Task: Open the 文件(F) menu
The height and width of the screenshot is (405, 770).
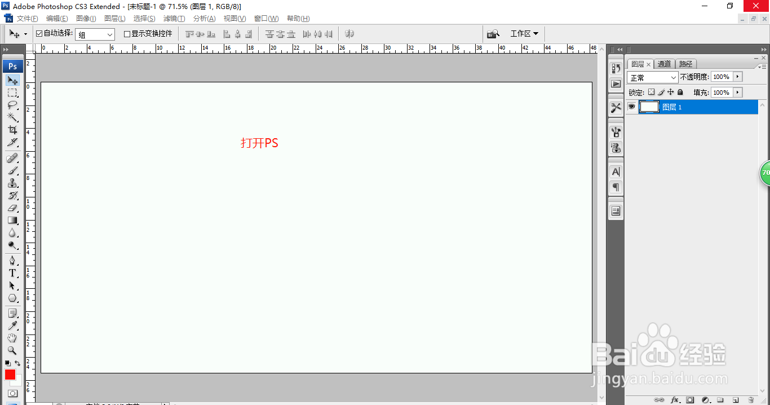Action: (27, 19)
